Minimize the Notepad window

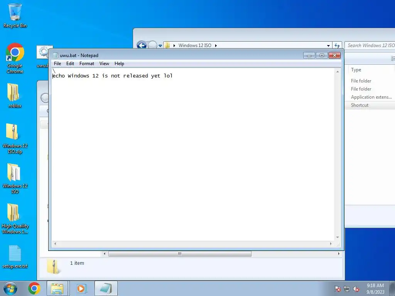pyautogui.click(x=309, y=55)
